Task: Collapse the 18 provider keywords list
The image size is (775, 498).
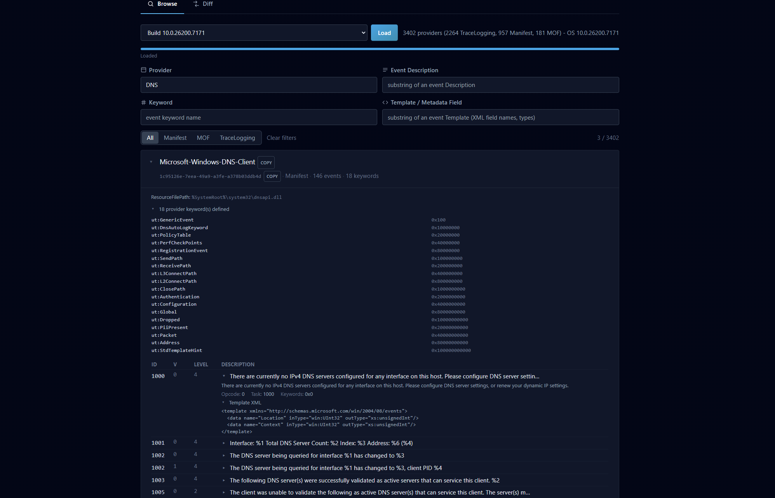Action: point(153,209)
